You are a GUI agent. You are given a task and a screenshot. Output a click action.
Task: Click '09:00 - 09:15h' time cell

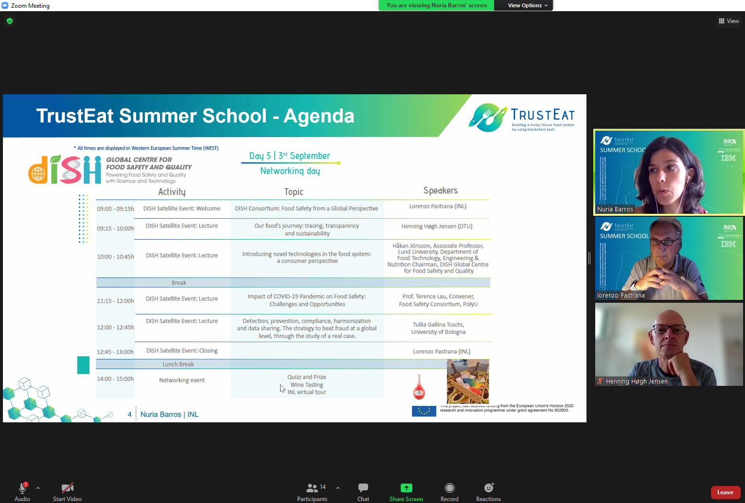[x=115, y=209]
